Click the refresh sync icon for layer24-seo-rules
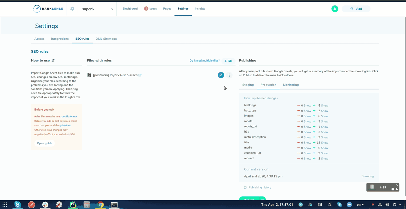The image size is (406, 209). [x=221, y=75]
